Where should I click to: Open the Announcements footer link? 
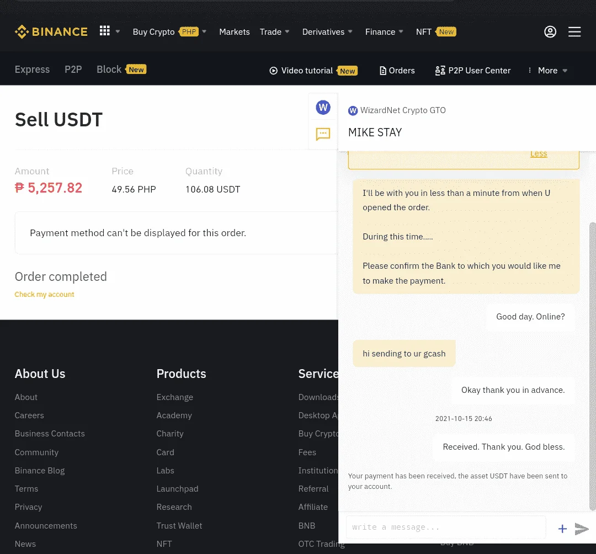(46, 525)
